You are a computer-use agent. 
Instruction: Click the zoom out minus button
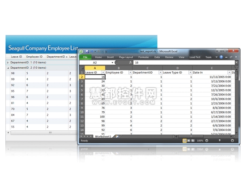click(x=207, y=141)
